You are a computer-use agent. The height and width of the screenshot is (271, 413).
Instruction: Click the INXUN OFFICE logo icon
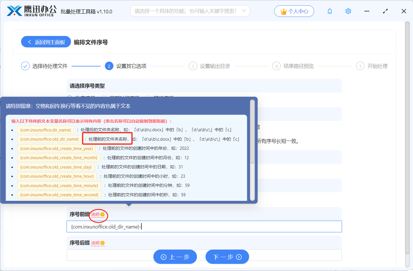click(x=15, y=11)
